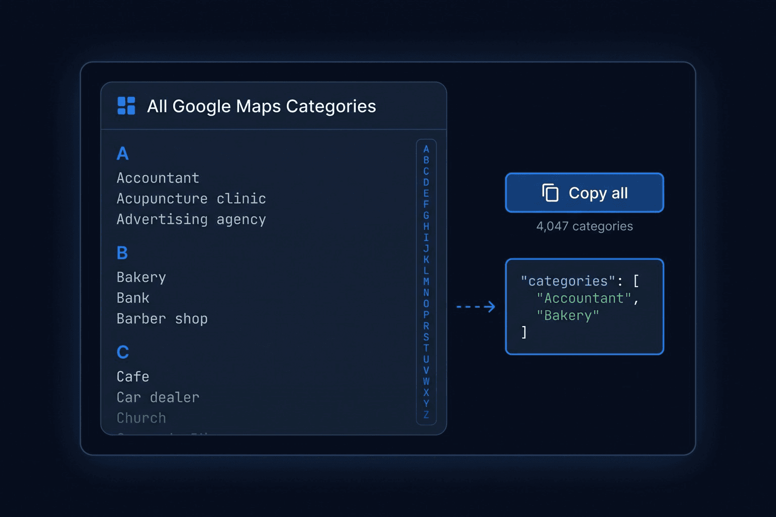
Task: Click the "Bakery" string in JSON box
Action: [x=568, y=316]
